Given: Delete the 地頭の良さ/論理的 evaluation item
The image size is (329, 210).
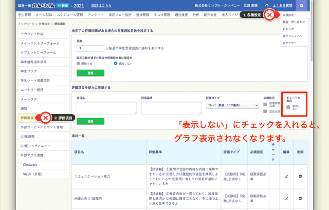Looking at the screenshot, I should [300, 199].
